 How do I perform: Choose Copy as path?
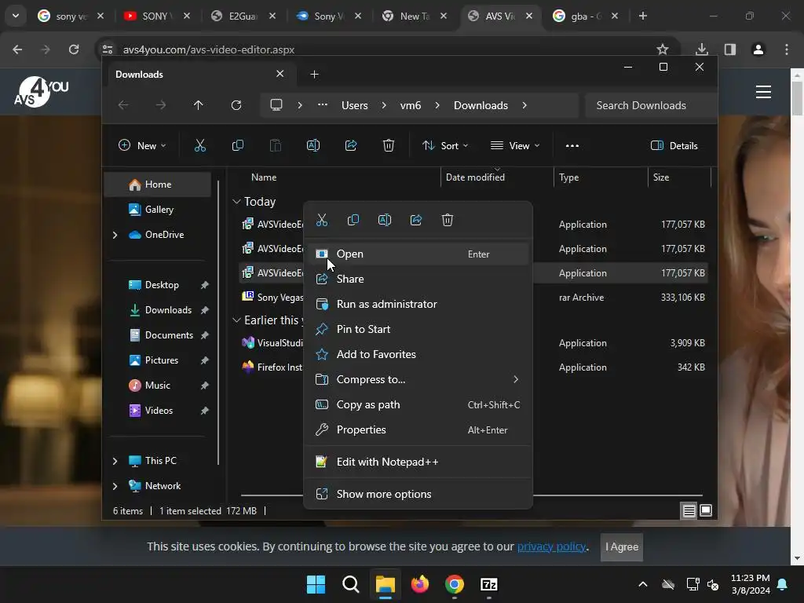[418, 404]
